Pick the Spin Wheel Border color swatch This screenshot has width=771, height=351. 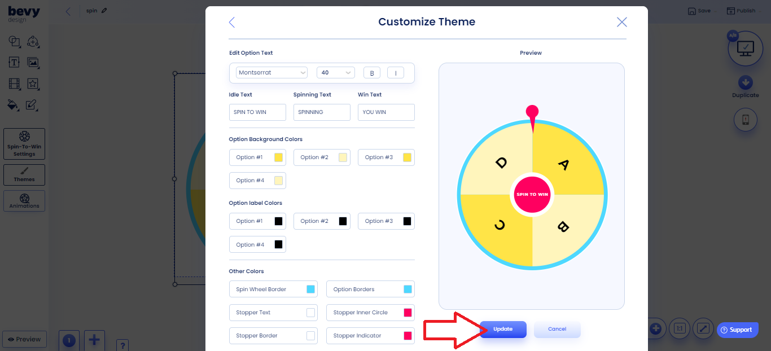point(310,289)
